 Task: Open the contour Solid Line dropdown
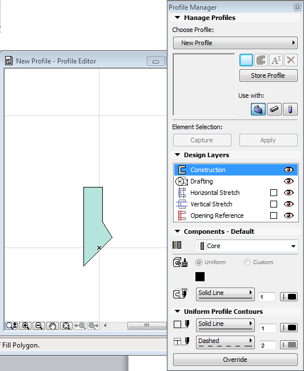[225, 325]
